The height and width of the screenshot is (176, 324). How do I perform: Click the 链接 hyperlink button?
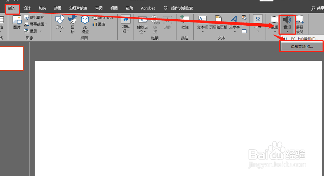[x=155, y=24]
